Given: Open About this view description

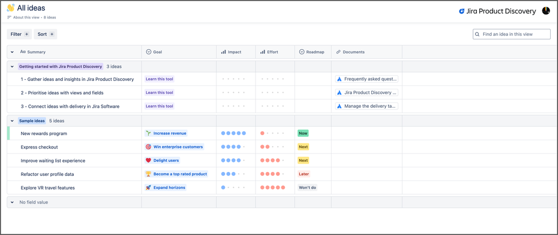Looking at the screenshot, I should point(25,17).
